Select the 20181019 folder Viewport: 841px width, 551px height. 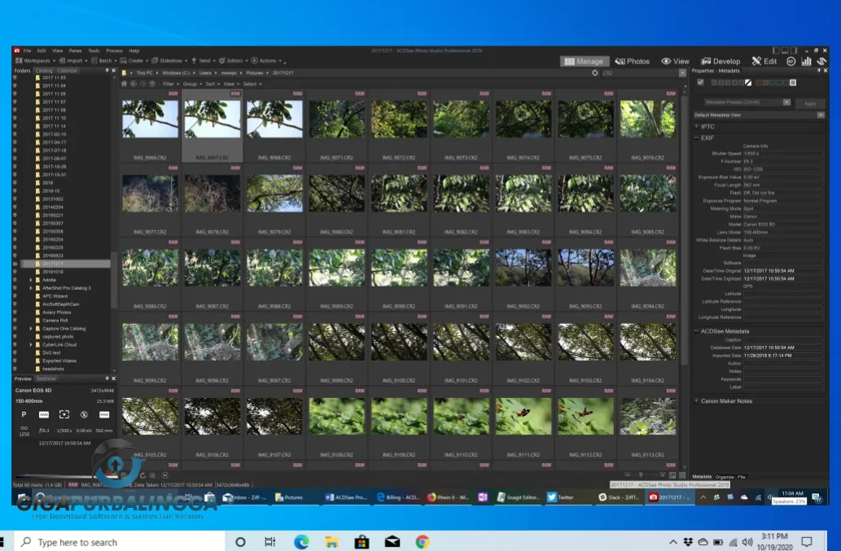tap(53, 272)
